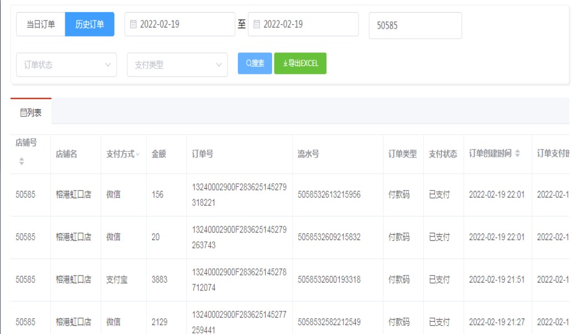Select order number ending in 318221
The image size is (577, 334).
pyautogui.click(x=239, y=195)
